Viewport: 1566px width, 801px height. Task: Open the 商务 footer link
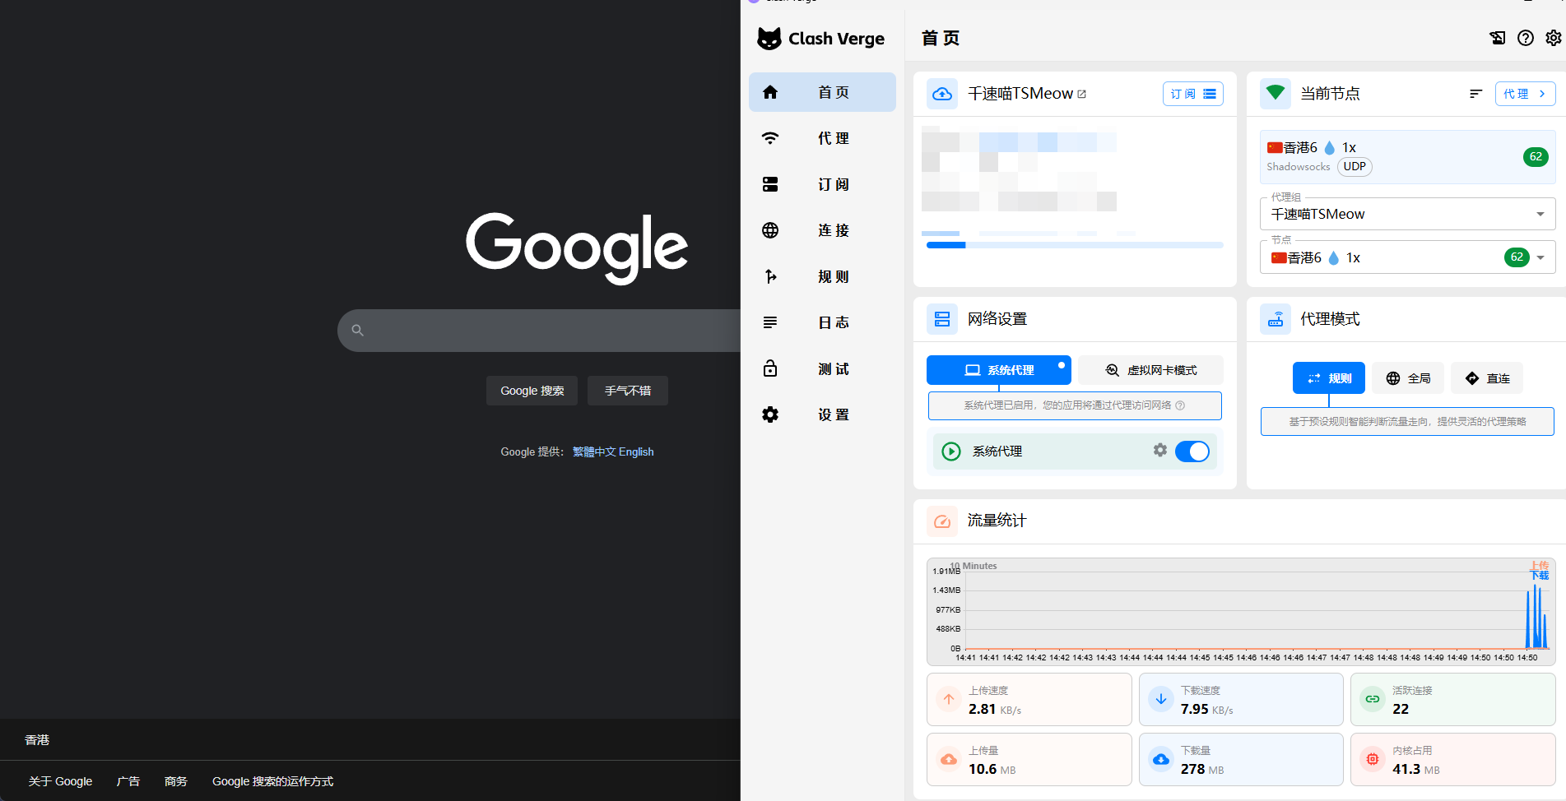click(176, 781)
